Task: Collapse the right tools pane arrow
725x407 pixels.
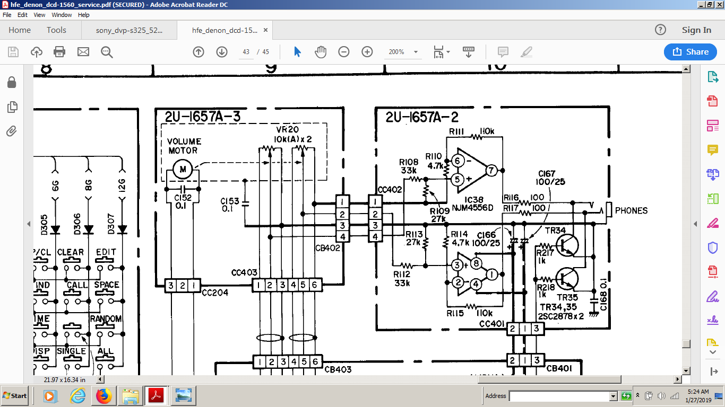Action: [713, 371]
